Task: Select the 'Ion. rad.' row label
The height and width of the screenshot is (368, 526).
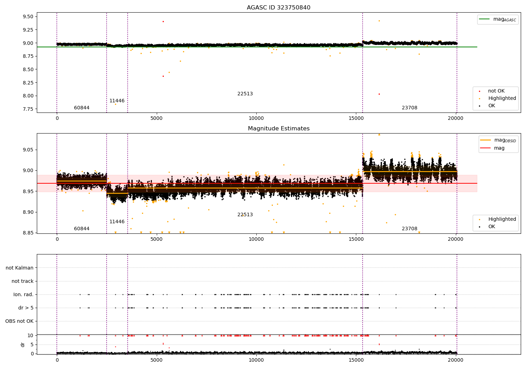Action: click(x=23, y=295)
